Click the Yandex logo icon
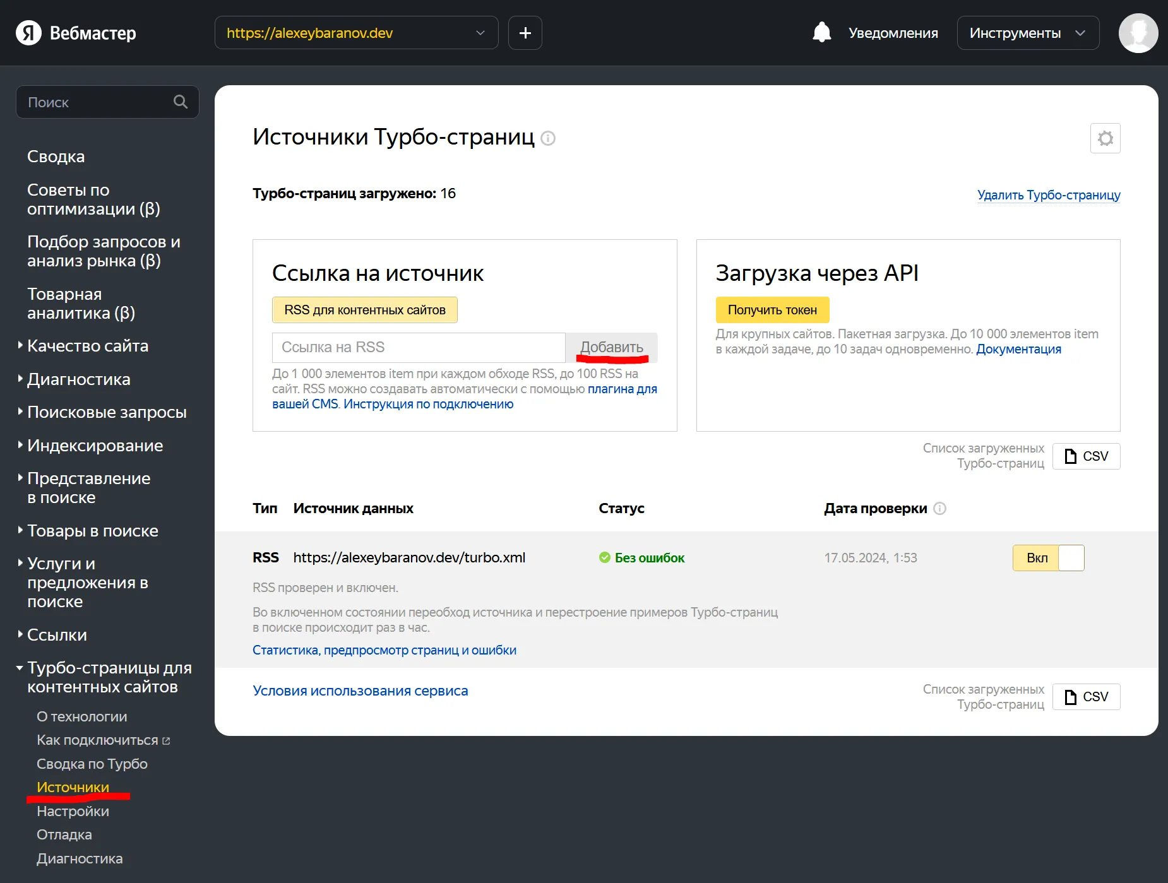This screenshot has height=883, width=1168. pyautogui.click(x=28, y=33)
